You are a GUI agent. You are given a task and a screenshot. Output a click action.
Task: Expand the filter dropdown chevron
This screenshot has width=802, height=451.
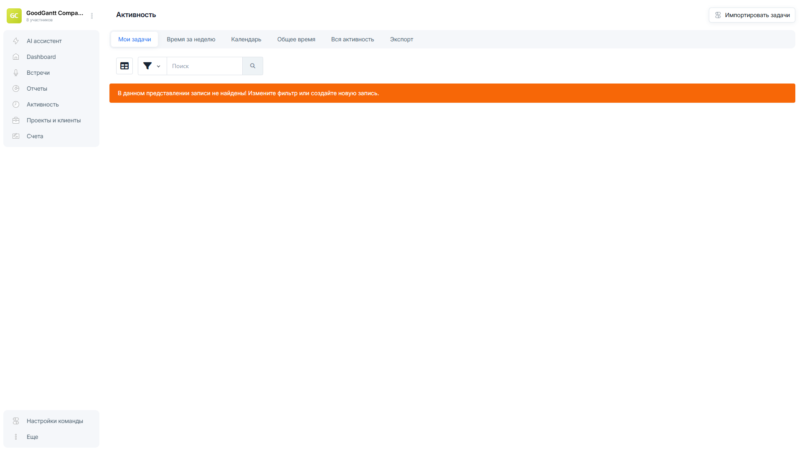coord(158,66)
